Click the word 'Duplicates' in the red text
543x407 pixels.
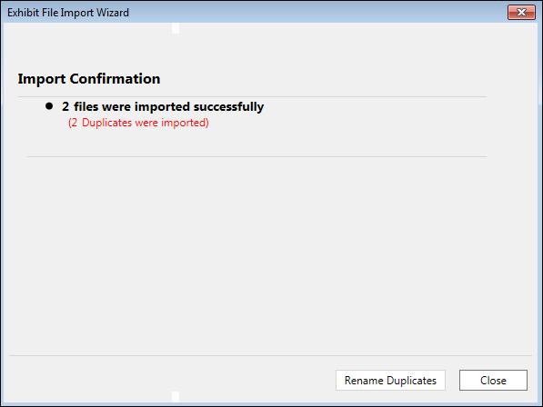[107, 123]
